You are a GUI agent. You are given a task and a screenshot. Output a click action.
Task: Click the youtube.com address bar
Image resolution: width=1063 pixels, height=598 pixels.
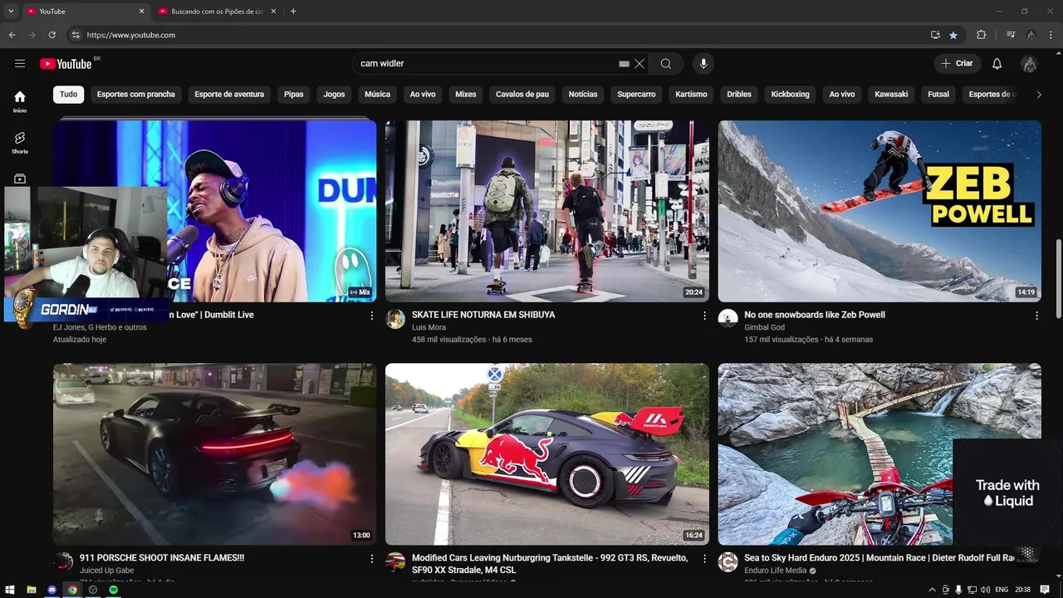tap(498, 35)
